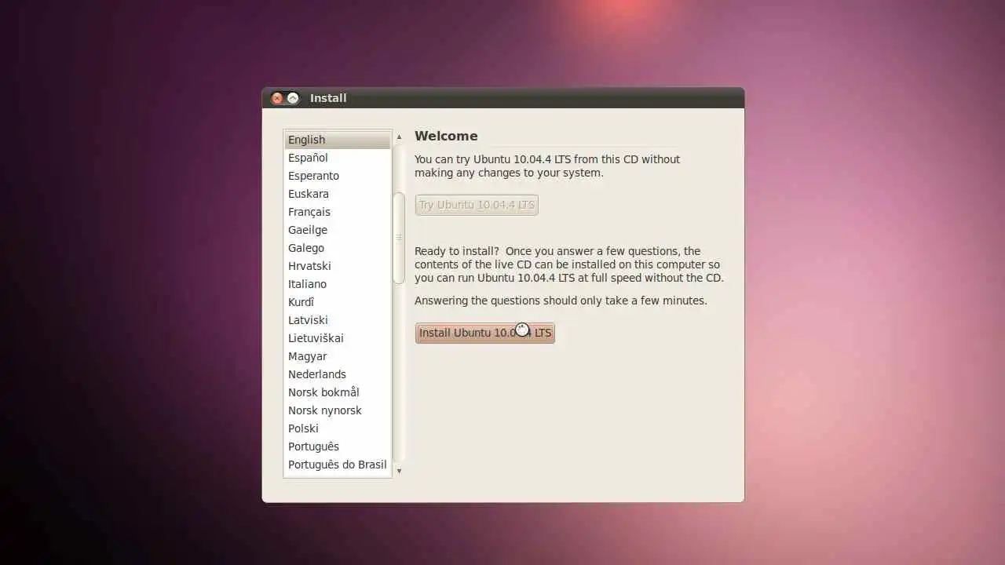
Task: Click Install Ubuntu 10.04.4 LTS button
Action: (x=484, y=333)
